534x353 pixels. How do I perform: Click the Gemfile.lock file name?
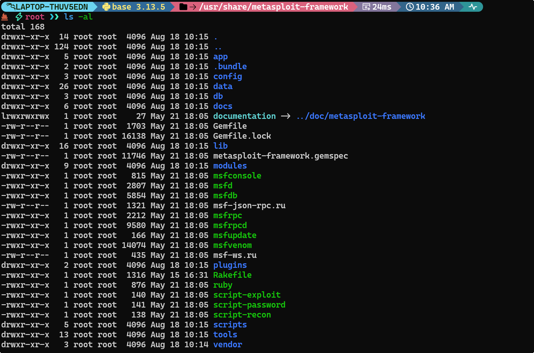click(x=242, y=136)
